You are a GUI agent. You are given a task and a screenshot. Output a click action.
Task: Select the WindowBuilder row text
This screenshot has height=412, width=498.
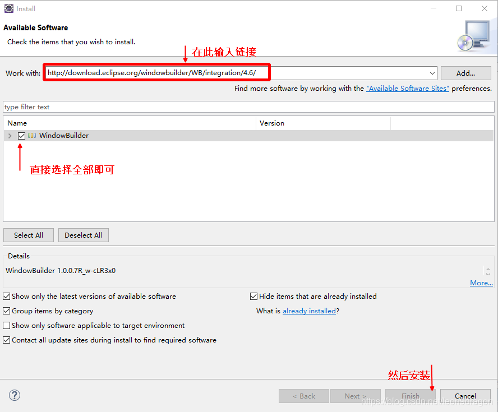click(x=64, y=136)
